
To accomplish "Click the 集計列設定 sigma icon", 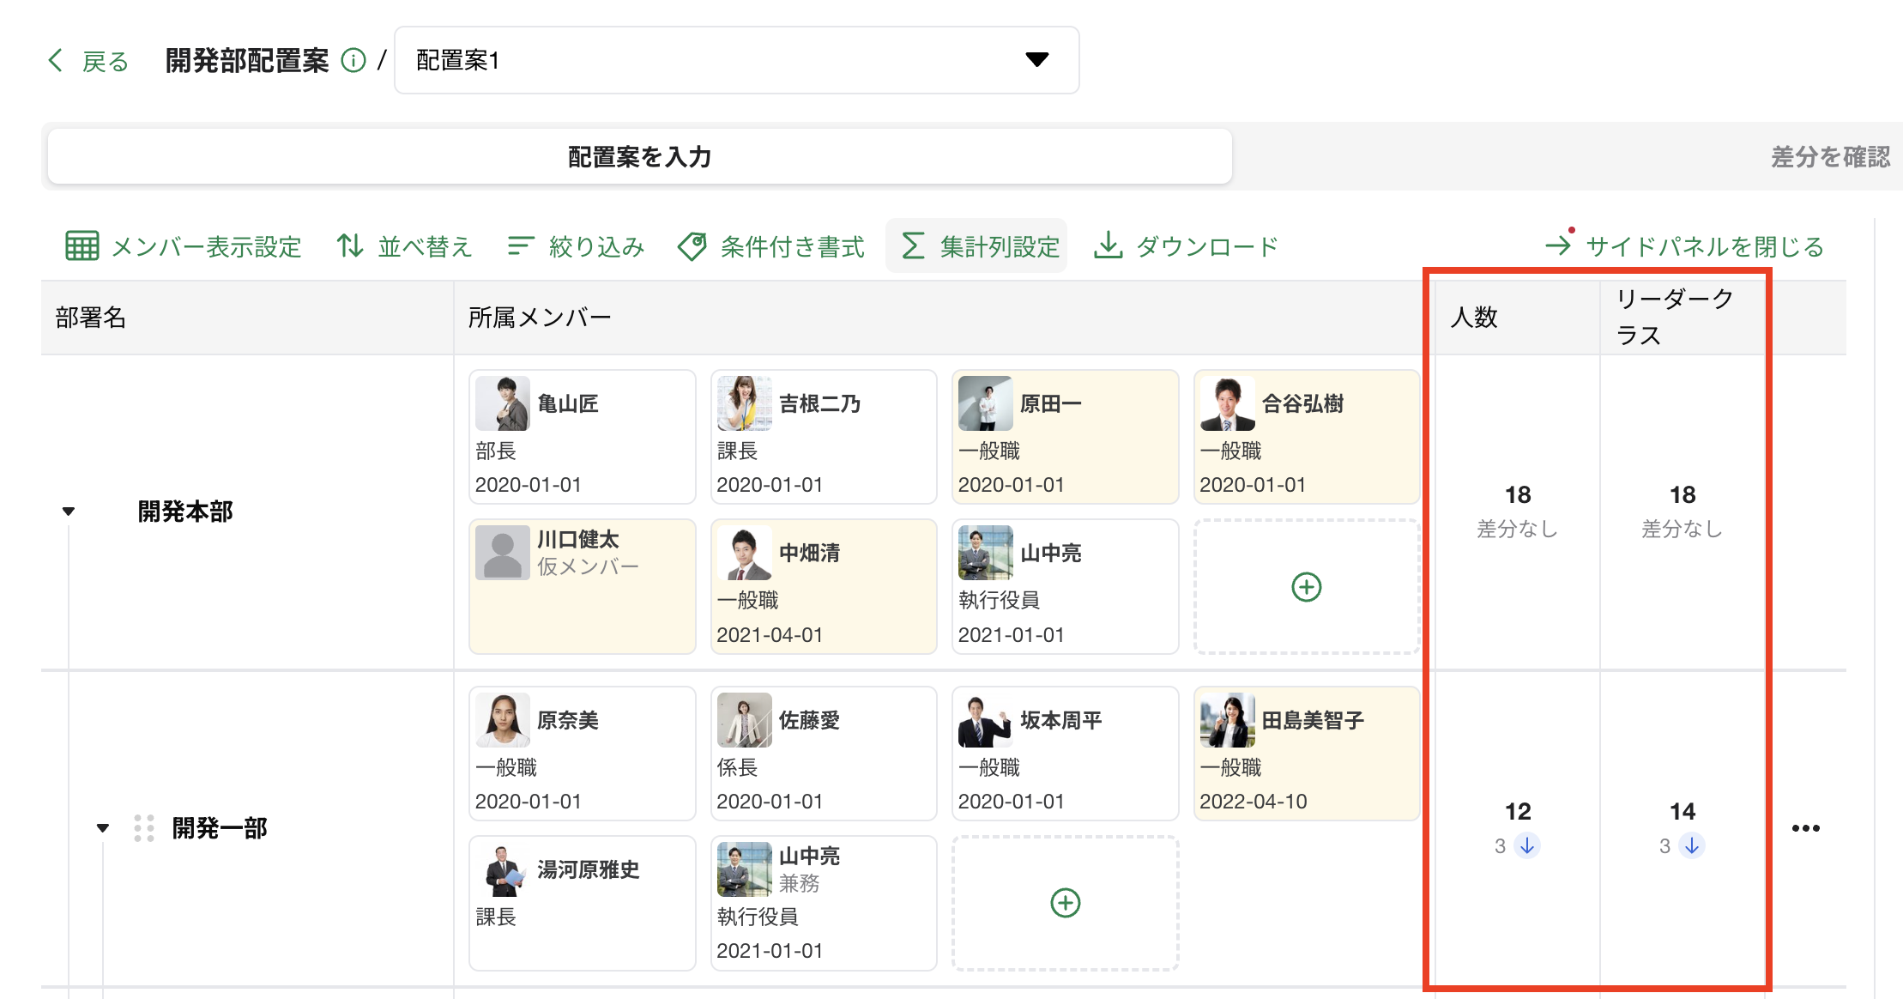I will 913,246.
